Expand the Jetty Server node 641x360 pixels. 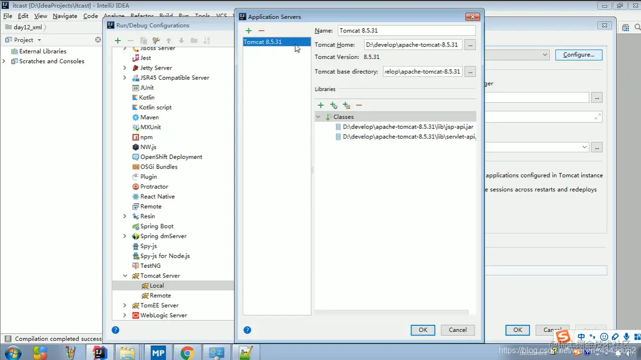tap(125, 68)
